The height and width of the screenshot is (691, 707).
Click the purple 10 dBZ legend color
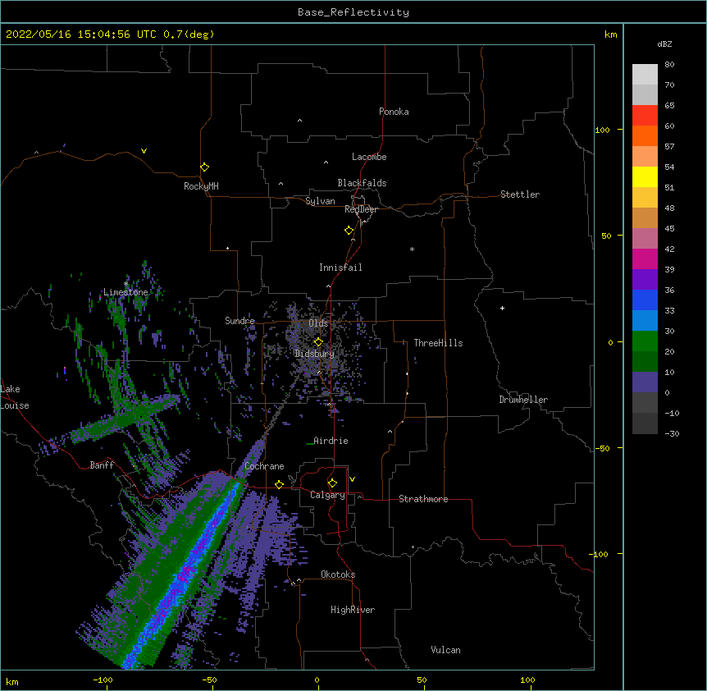point(645,382)
